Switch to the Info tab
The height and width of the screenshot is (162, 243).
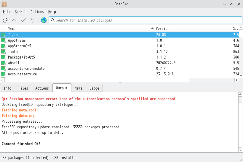tap(7, 88)
